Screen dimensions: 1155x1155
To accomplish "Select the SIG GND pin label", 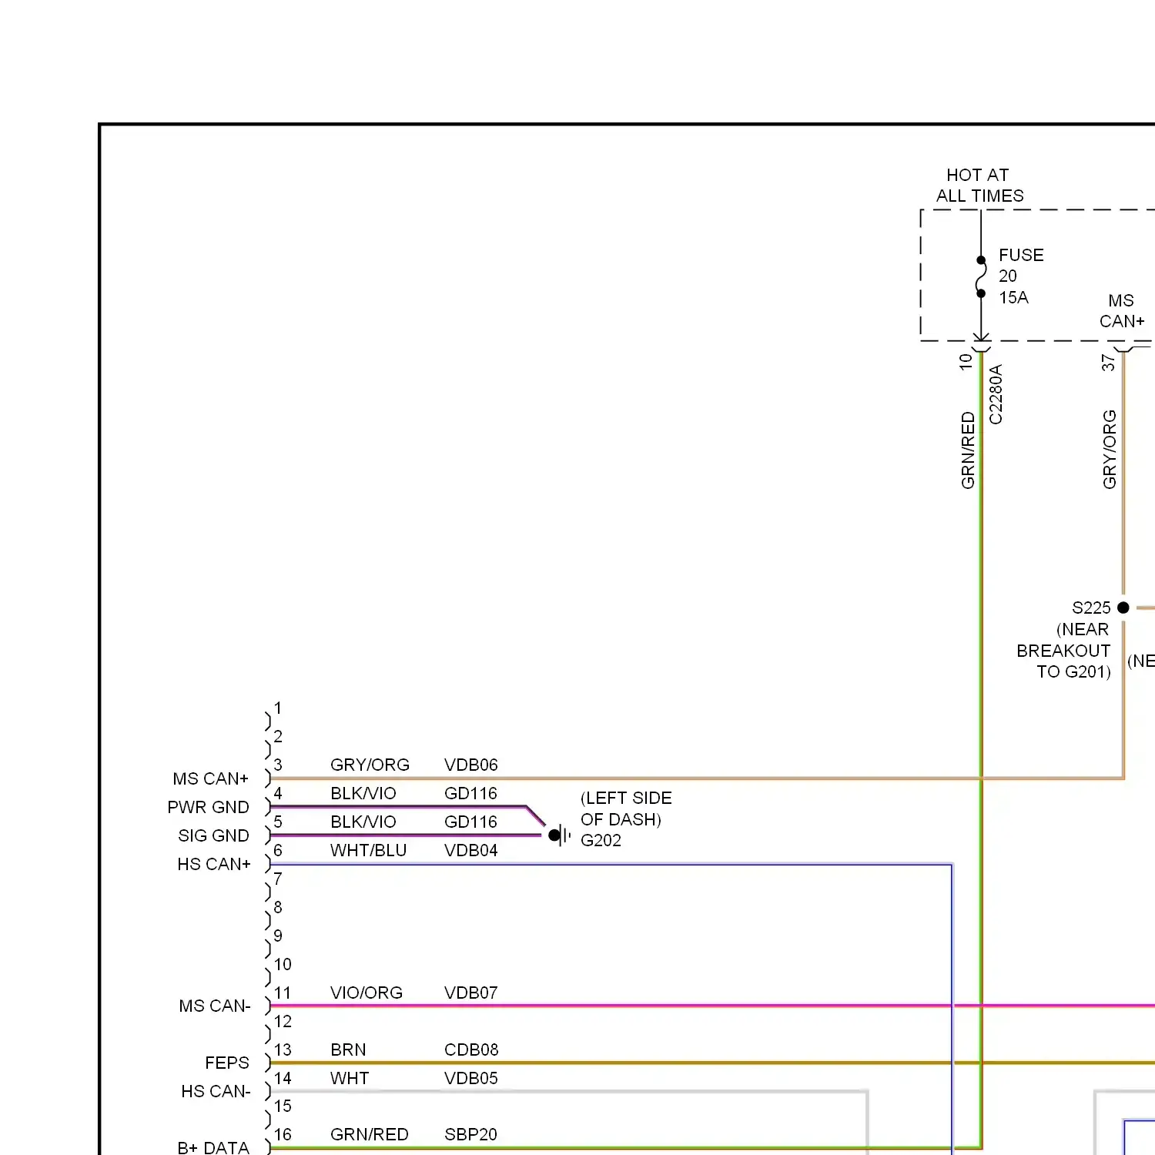I will click(x=214, y=835).
